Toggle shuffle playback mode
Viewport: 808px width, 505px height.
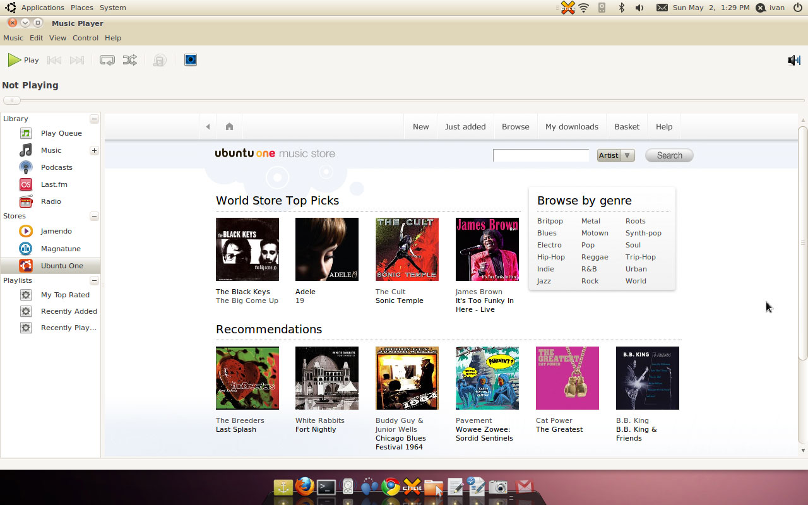point(129,60)
